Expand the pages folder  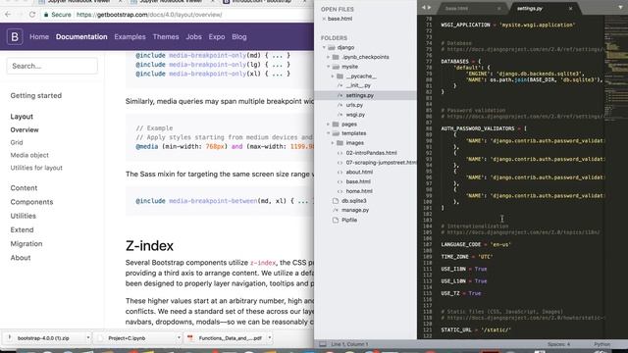tap(329, 125)
